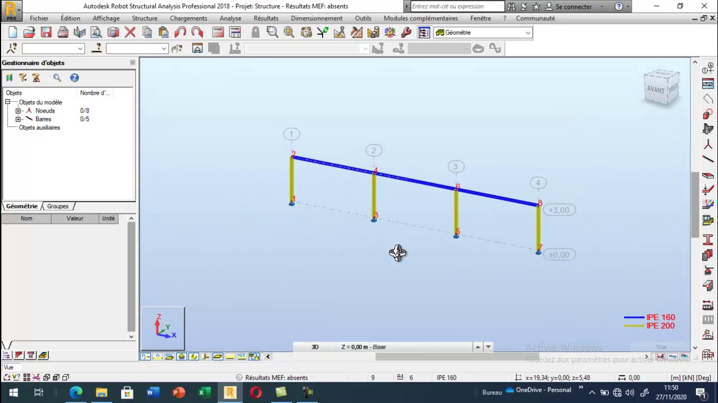Collapse the view icons bar left arrow
Image resolution: width=718 pixels, height=403 pixels.
point(268,357)
